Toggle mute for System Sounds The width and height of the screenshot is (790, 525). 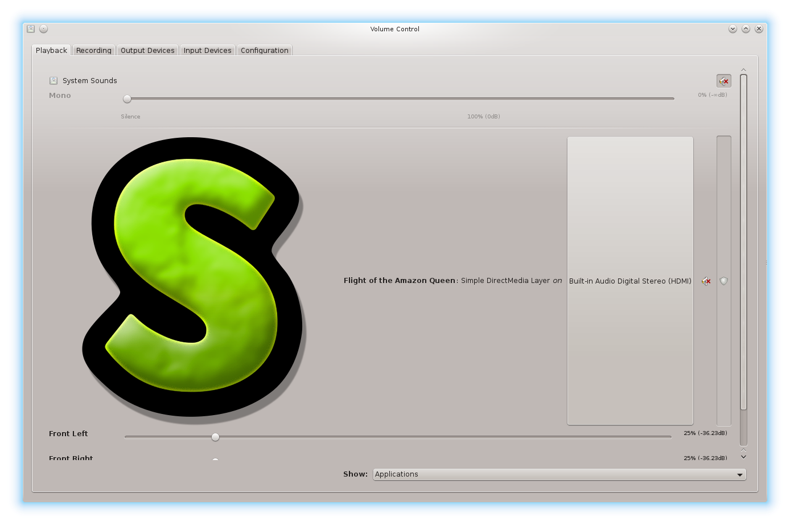pos(723,81)
